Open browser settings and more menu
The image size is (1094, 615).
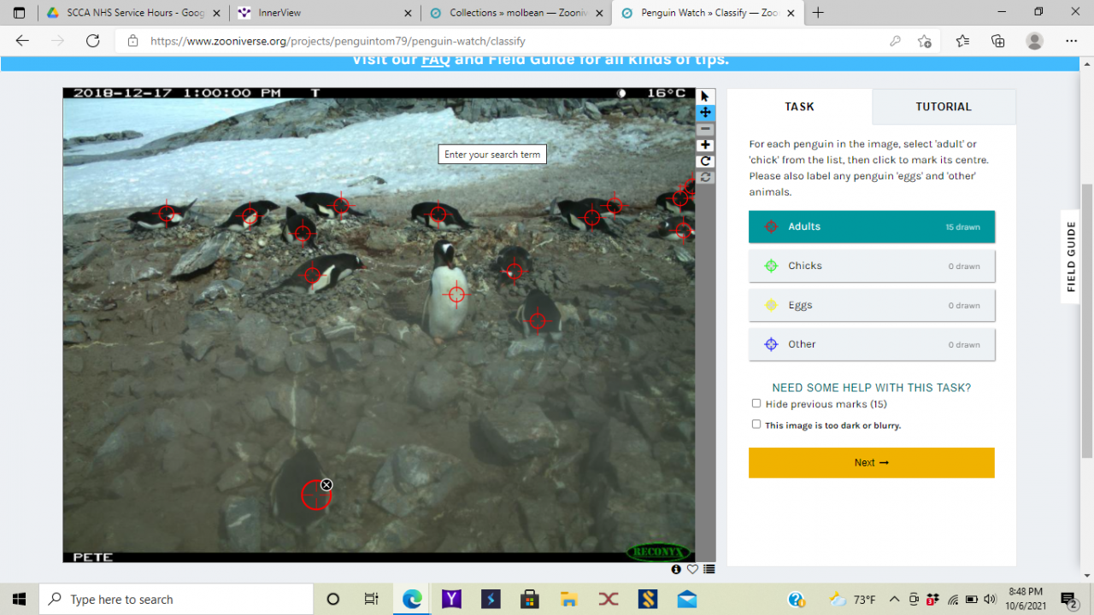(1071, 41)
